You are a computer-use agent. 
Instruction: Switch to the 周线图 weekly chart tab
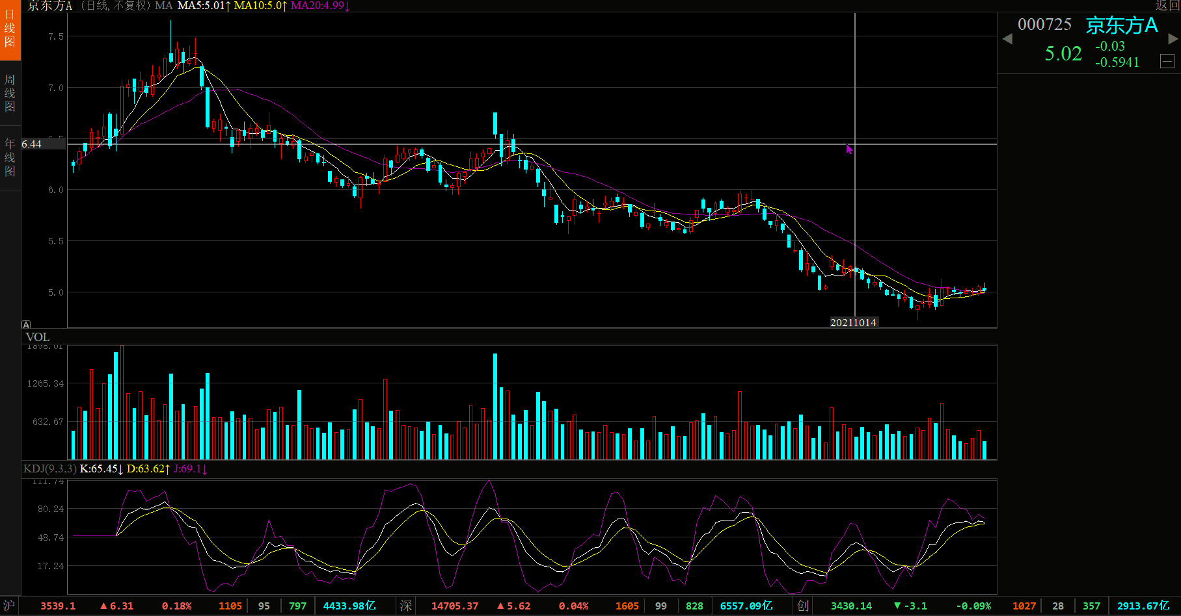click(10, 94)
